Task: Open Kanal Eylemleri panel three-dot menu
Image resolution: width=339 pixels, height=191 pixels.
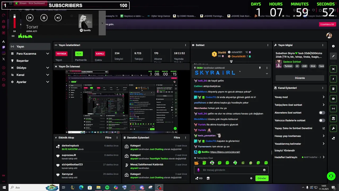Action: click(323, 88)
